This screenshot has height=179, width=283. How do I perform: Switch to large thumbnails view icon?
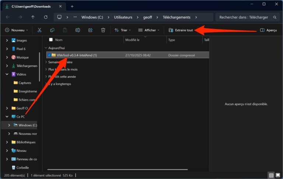[277, 175]
